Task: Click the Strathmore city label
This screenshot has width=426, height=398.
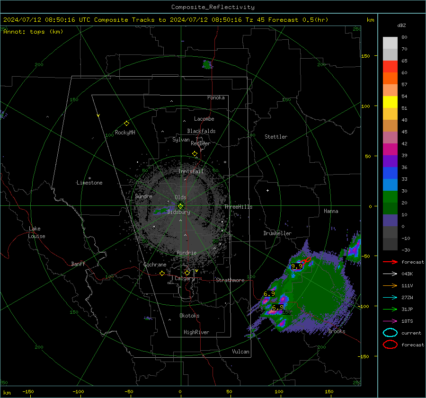Action: point(230,280)
